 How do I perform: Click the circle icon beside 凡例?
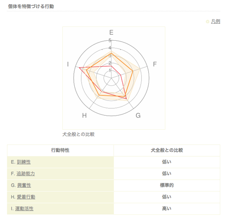(x=207, y=21)
